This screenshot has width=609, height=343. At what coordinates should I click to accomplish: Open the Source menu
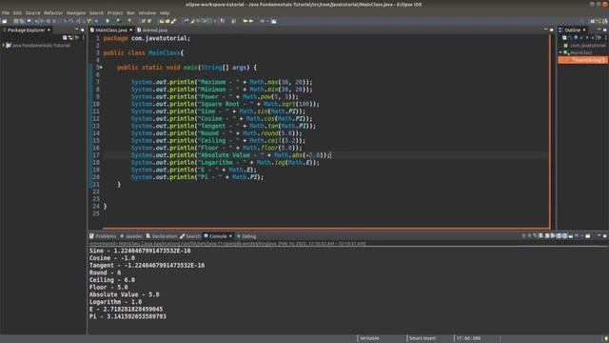click(33, 12)
